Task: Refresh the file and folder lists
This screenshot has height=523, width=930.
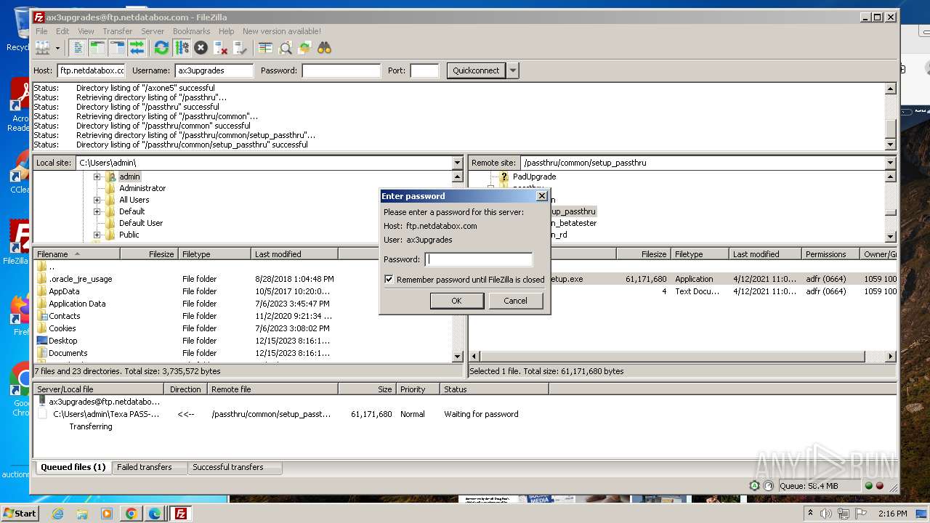Action: click(161, 48)
